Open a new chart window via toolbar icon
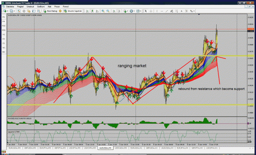Viewport: 256px width, 155px height. [5, 11]
